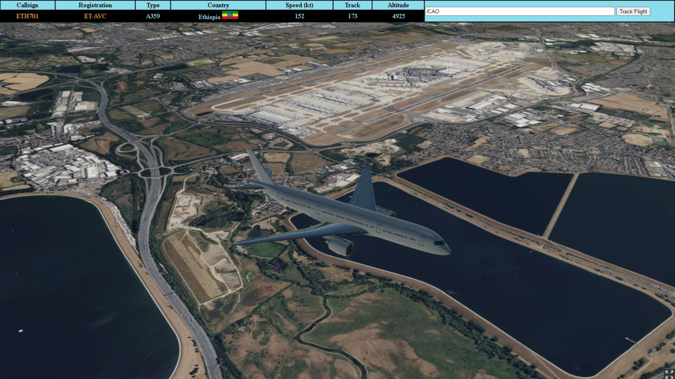Click the Ethiopia flag icon
The image size is (675, 379).
(230, 15)
